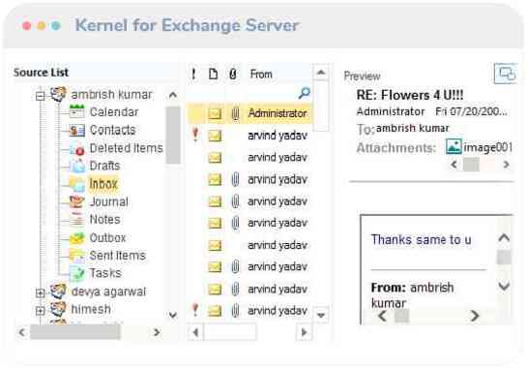
Task: Click the Sent Items folder icon
Action: (x=77, y=256)
